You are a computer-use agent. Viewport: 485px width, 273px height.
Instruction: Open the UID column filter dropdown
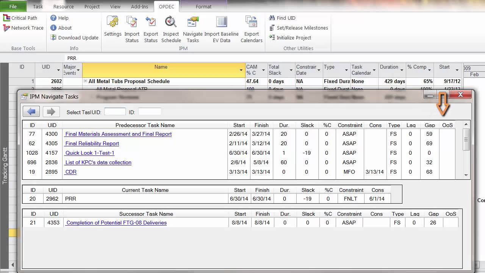[x=58, y=70]
